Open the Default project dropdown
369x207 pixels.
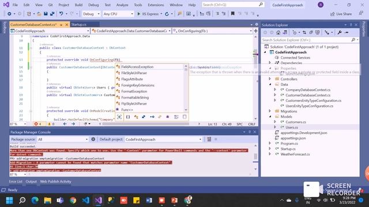pos(164,139)
